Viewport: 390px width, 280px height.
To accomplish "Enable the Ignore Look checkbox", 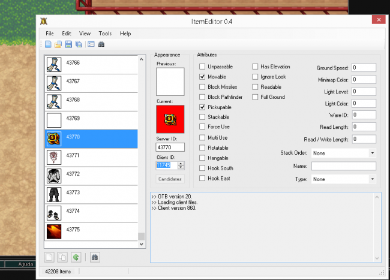I will coord(255,77).
